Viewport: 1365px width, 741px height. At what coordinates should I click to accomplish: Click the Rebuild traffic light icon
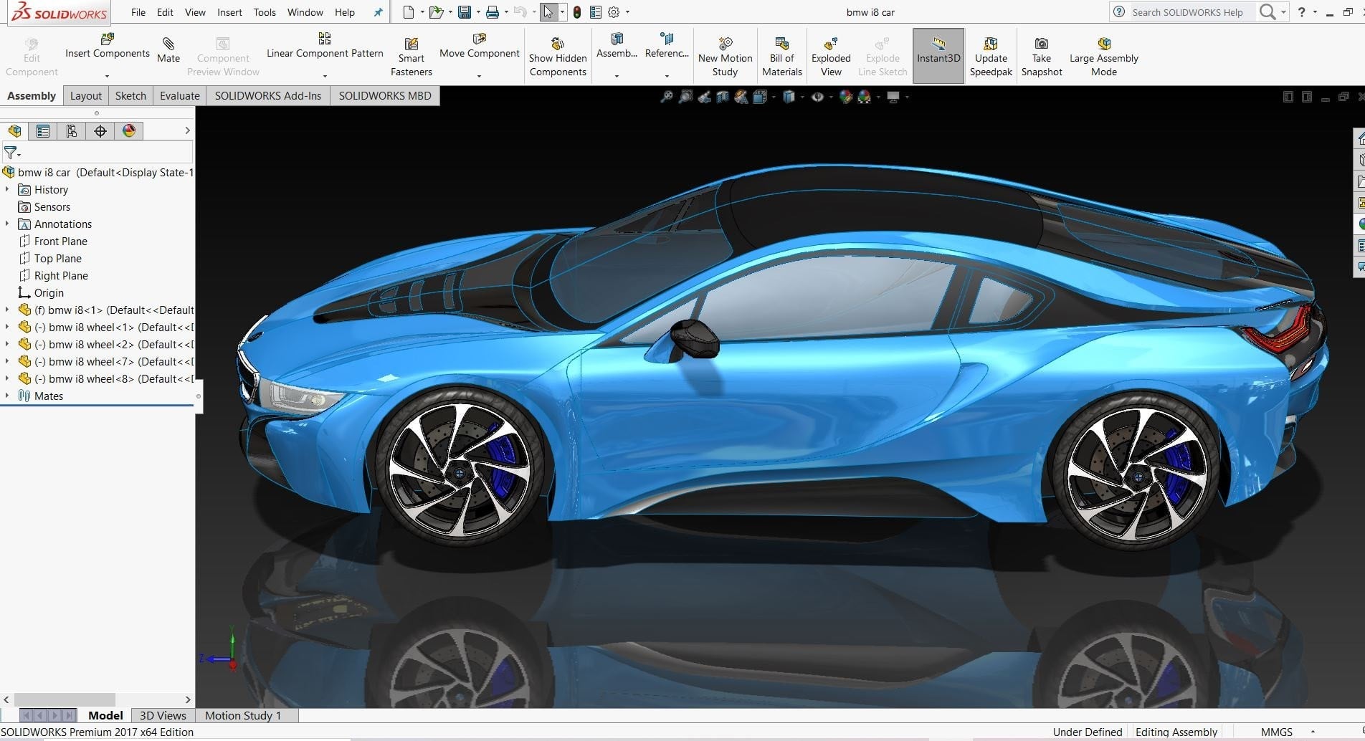[x=577, y=12]
